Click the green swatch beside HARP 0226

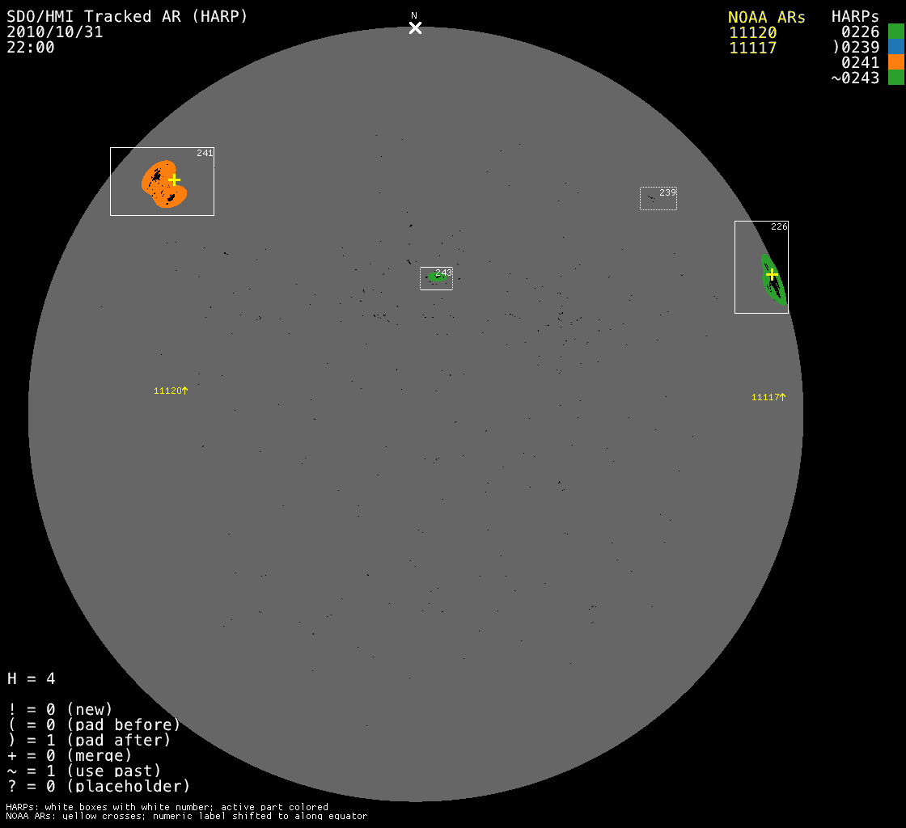[895, 32]
